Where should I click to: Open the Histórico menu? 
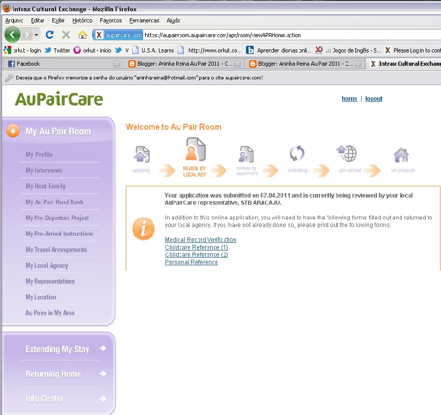click(x=82, y=20)
